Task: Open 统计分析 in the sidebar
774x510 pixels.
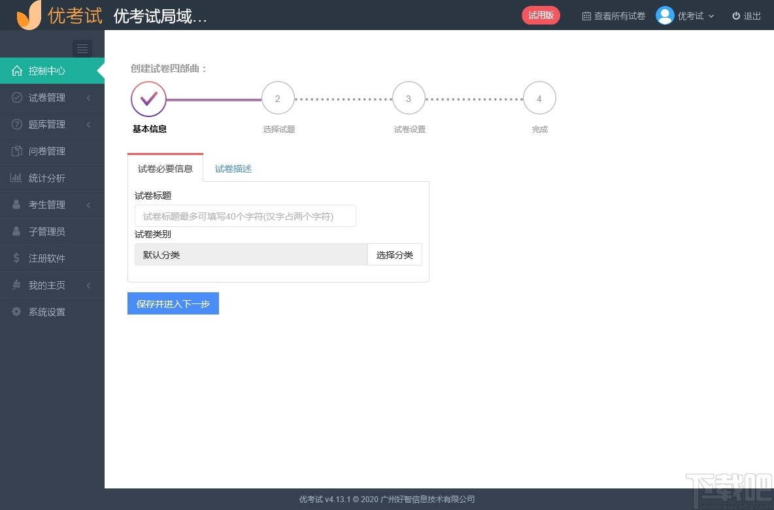Action: pyautogui.click(x=52, y=178)
